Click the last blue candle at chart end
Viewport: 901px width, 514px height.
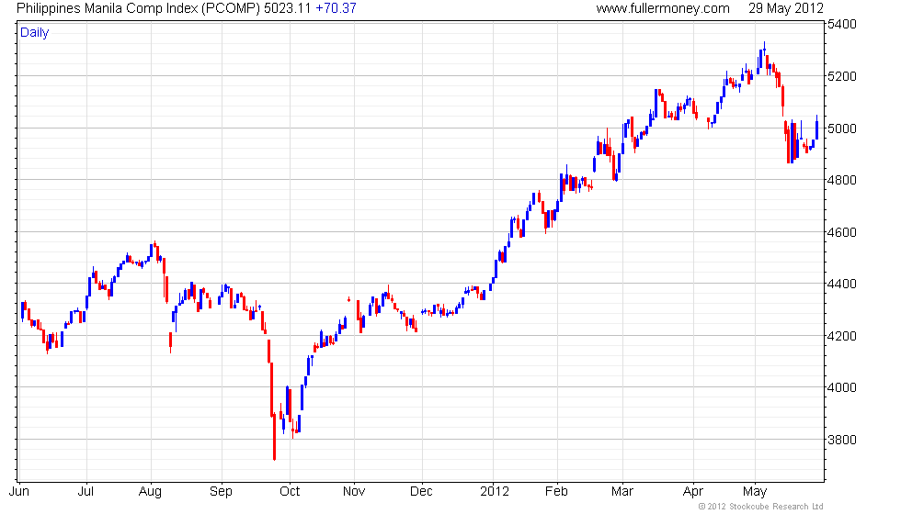tap(816, 128)
